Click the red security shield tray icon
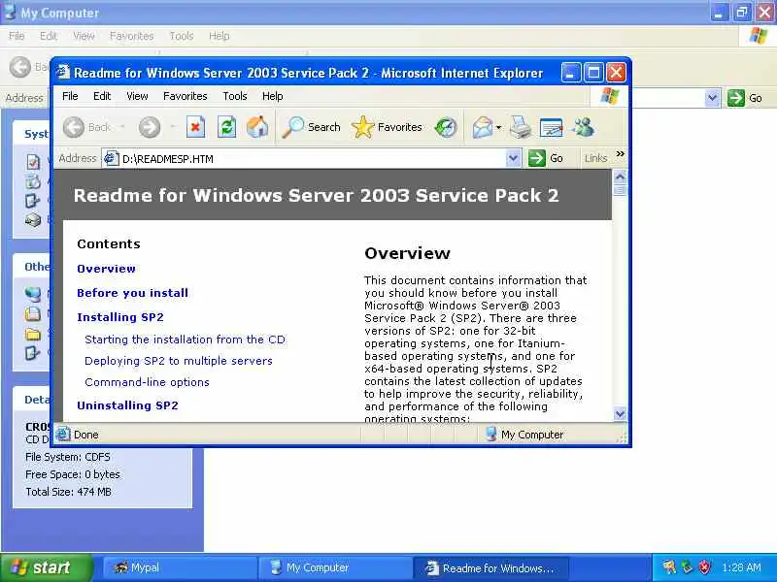The width and height of the screenshot is (777, 582). pos(704,567)
